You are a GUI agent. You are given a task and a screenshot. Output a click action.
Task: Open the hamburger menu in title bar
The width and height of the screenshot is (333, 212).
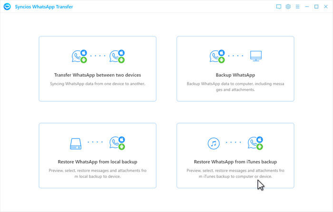click(x=297, y=7)
